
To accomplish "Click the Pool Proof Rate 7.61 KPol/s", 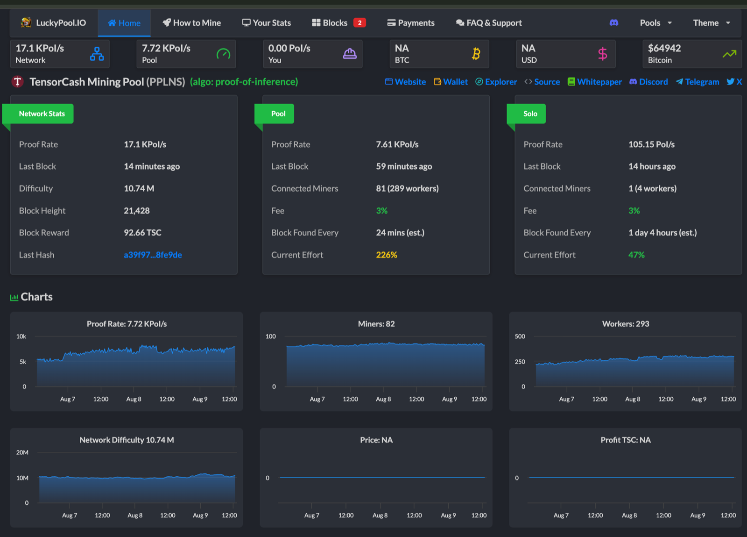I will coord(397,144).
